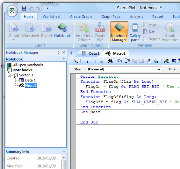Open Customize Quick Access Toolbar dropdown
This screenshot has width=180, height=169.
point(47,8)
